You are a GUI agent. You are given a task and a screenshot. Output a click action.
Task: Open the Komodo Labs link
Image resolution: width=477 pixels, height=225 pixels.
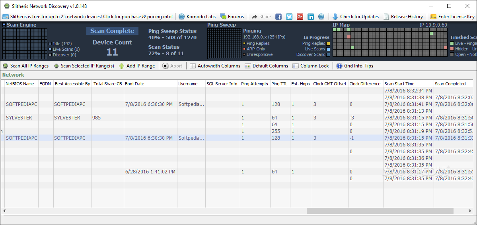pyautogui.click(x=197, y=17)
